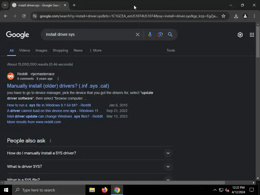Click More results from www.reddit.com

tap(34, 122)
